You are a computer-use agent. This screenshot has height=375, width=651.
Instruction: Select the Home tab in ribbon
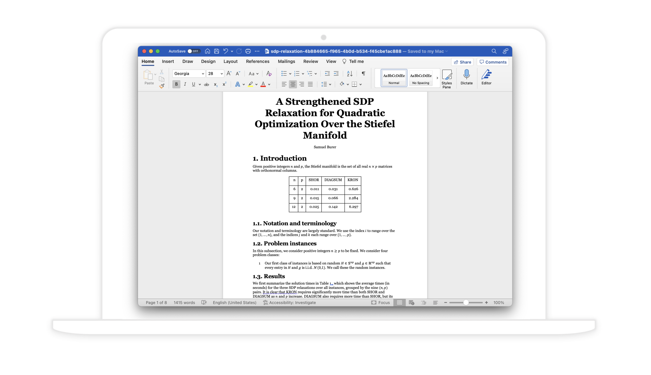[147, 62]
